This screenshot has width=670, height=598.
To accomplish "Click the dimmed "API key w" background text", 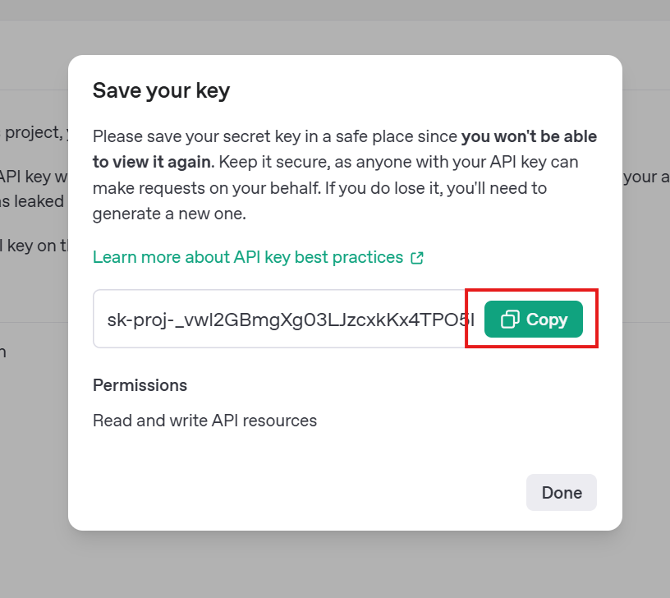I will tap(34, 177).
